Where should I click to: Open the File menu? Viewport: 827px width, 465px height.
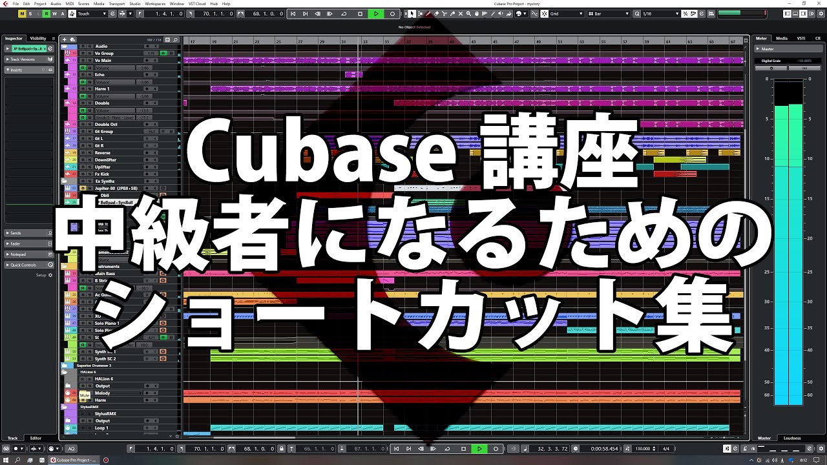coord(16,4)
